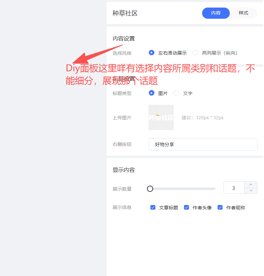Increase 展示数量 with up arrow
Viewport: 264px width, 276px height.
(251, 185)
